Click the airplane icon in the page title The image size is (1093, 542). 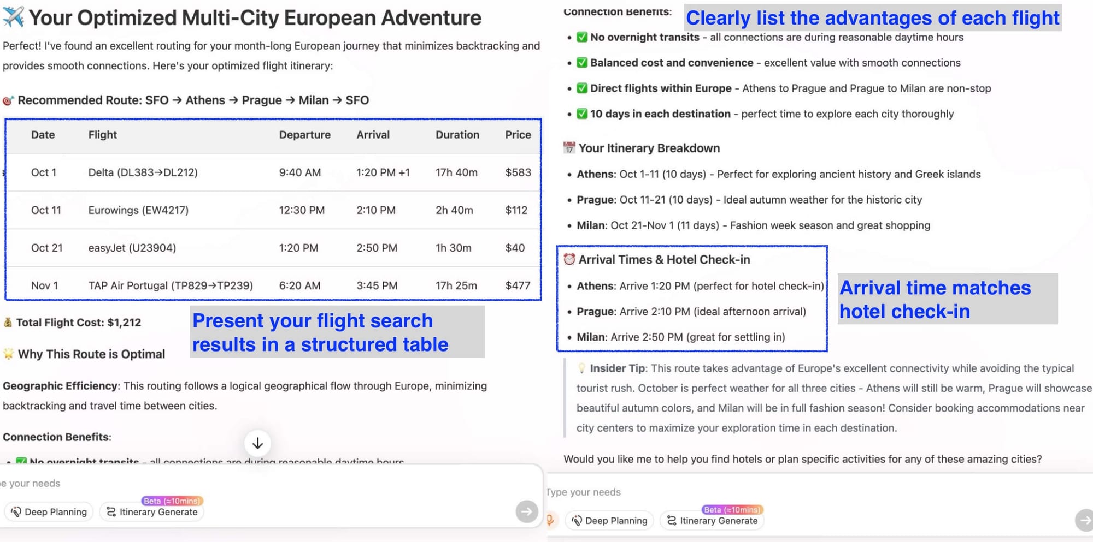(13, 17)
